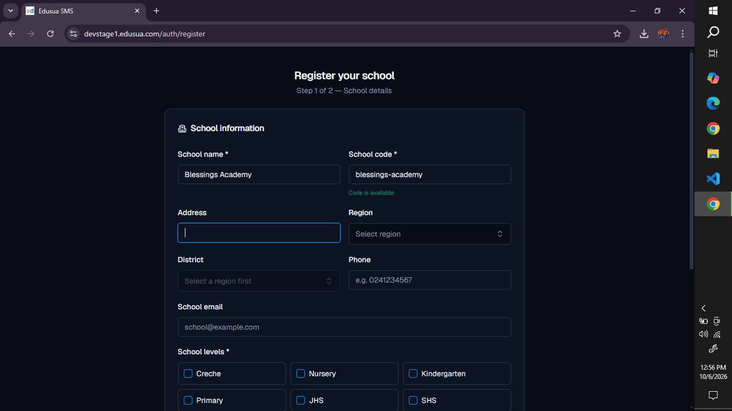Screen dimensions: 732x411
Task: Click the page vertical scrollbar
Action: coord(691,161)
